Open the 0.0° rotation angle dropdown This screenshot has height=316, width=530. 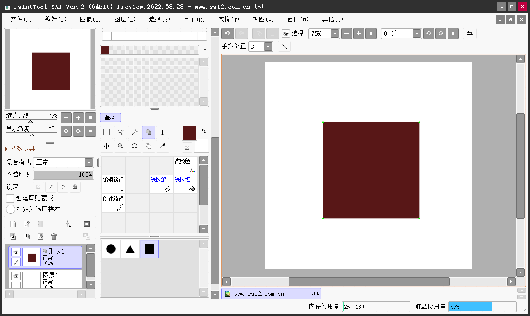[x=417, y=34]
